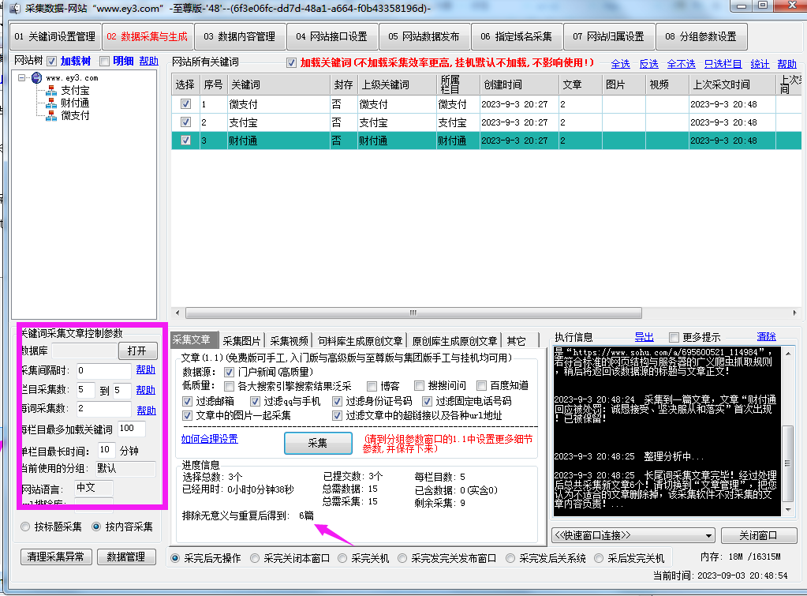
Task: Select the 按内容采集 radio button
Action: click(x=95, y=527)
